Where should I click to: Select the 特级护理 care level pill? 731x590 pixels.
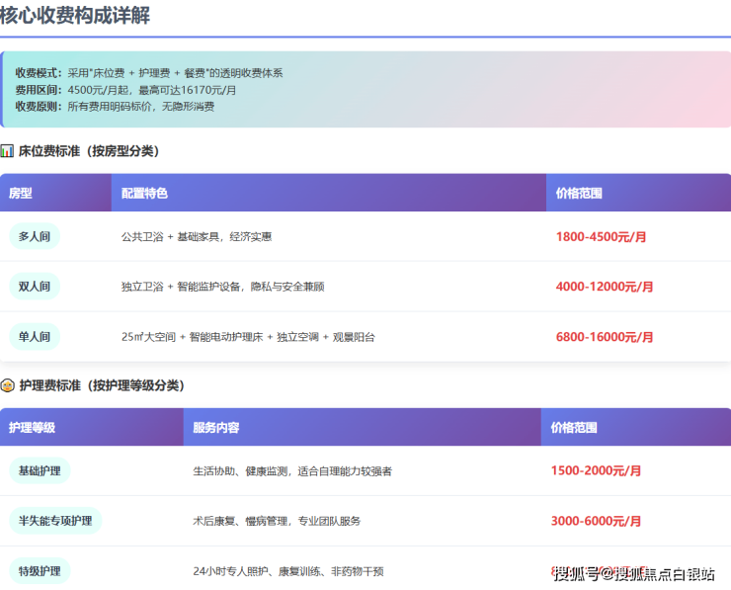click(40, 571)
